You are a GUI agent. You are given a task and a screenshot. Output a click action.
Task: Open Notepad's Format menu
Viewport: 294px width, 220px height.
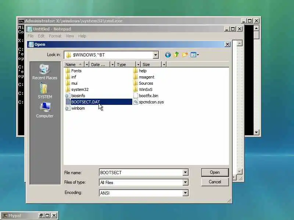tap(55, 36)
